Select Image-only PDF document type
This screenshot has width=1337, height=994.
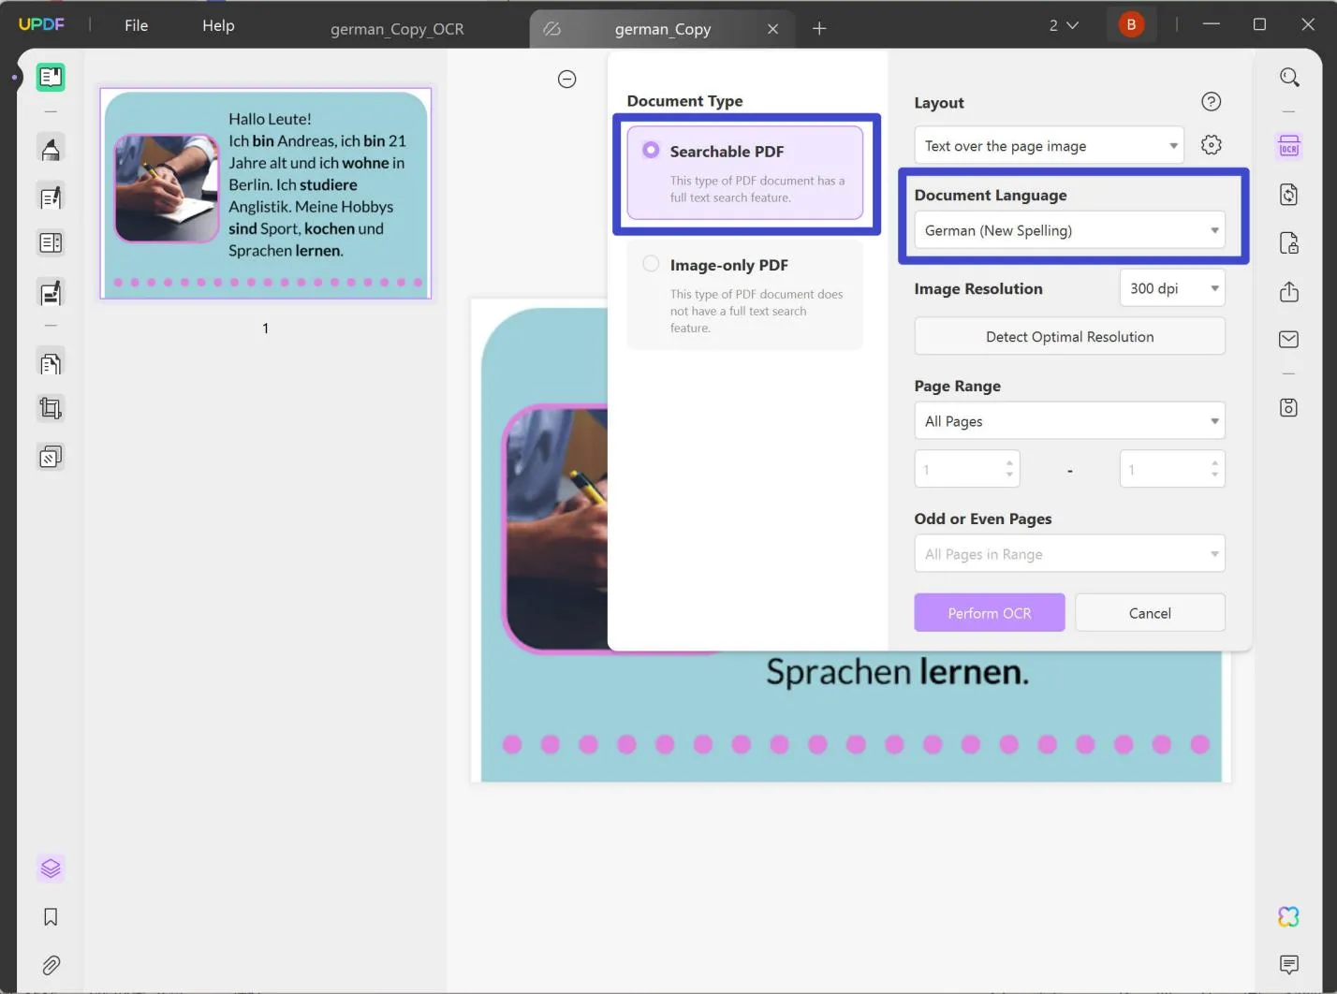click(x=745, y=295)
